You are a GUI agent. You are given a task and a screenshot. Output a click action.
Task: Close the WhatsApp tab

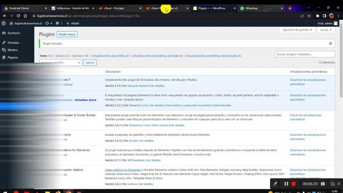coord(282,9)
